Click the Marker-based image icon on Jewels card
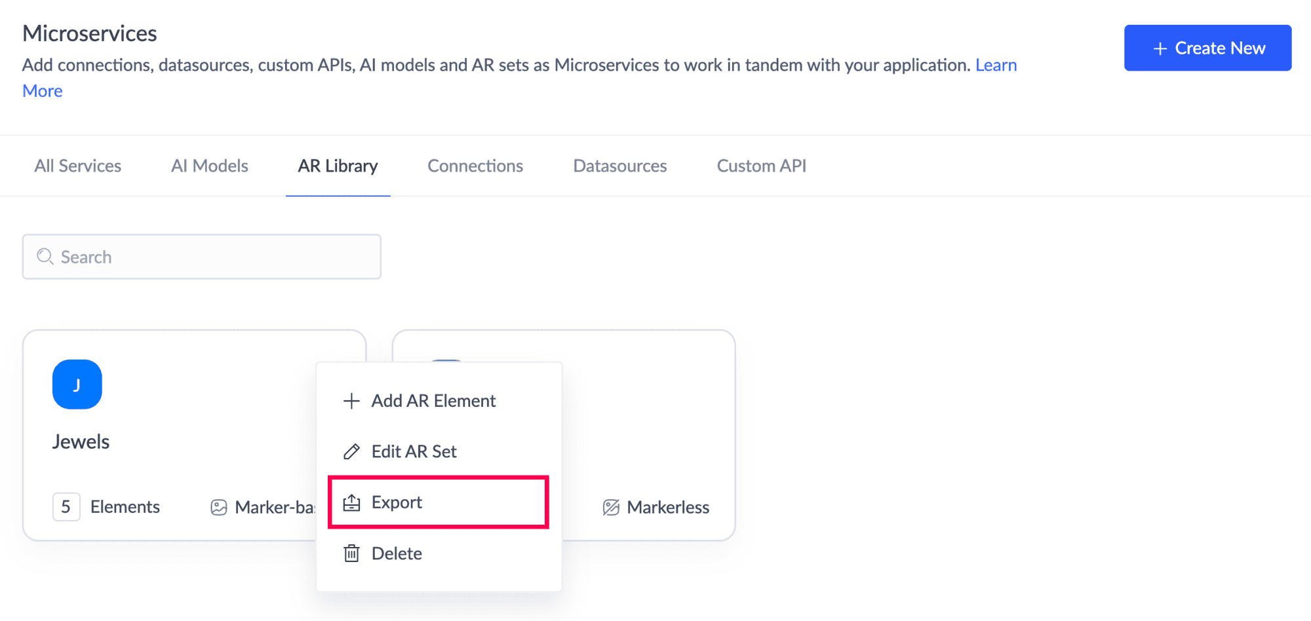The image size is (1311, 621). click(218, 507)
